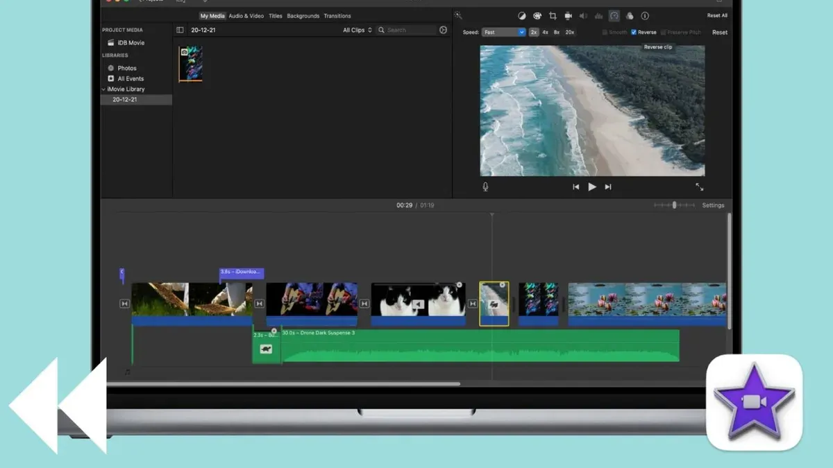Select the cropping tool
This screenshot has height=468, width=833.
coord(553,15)
